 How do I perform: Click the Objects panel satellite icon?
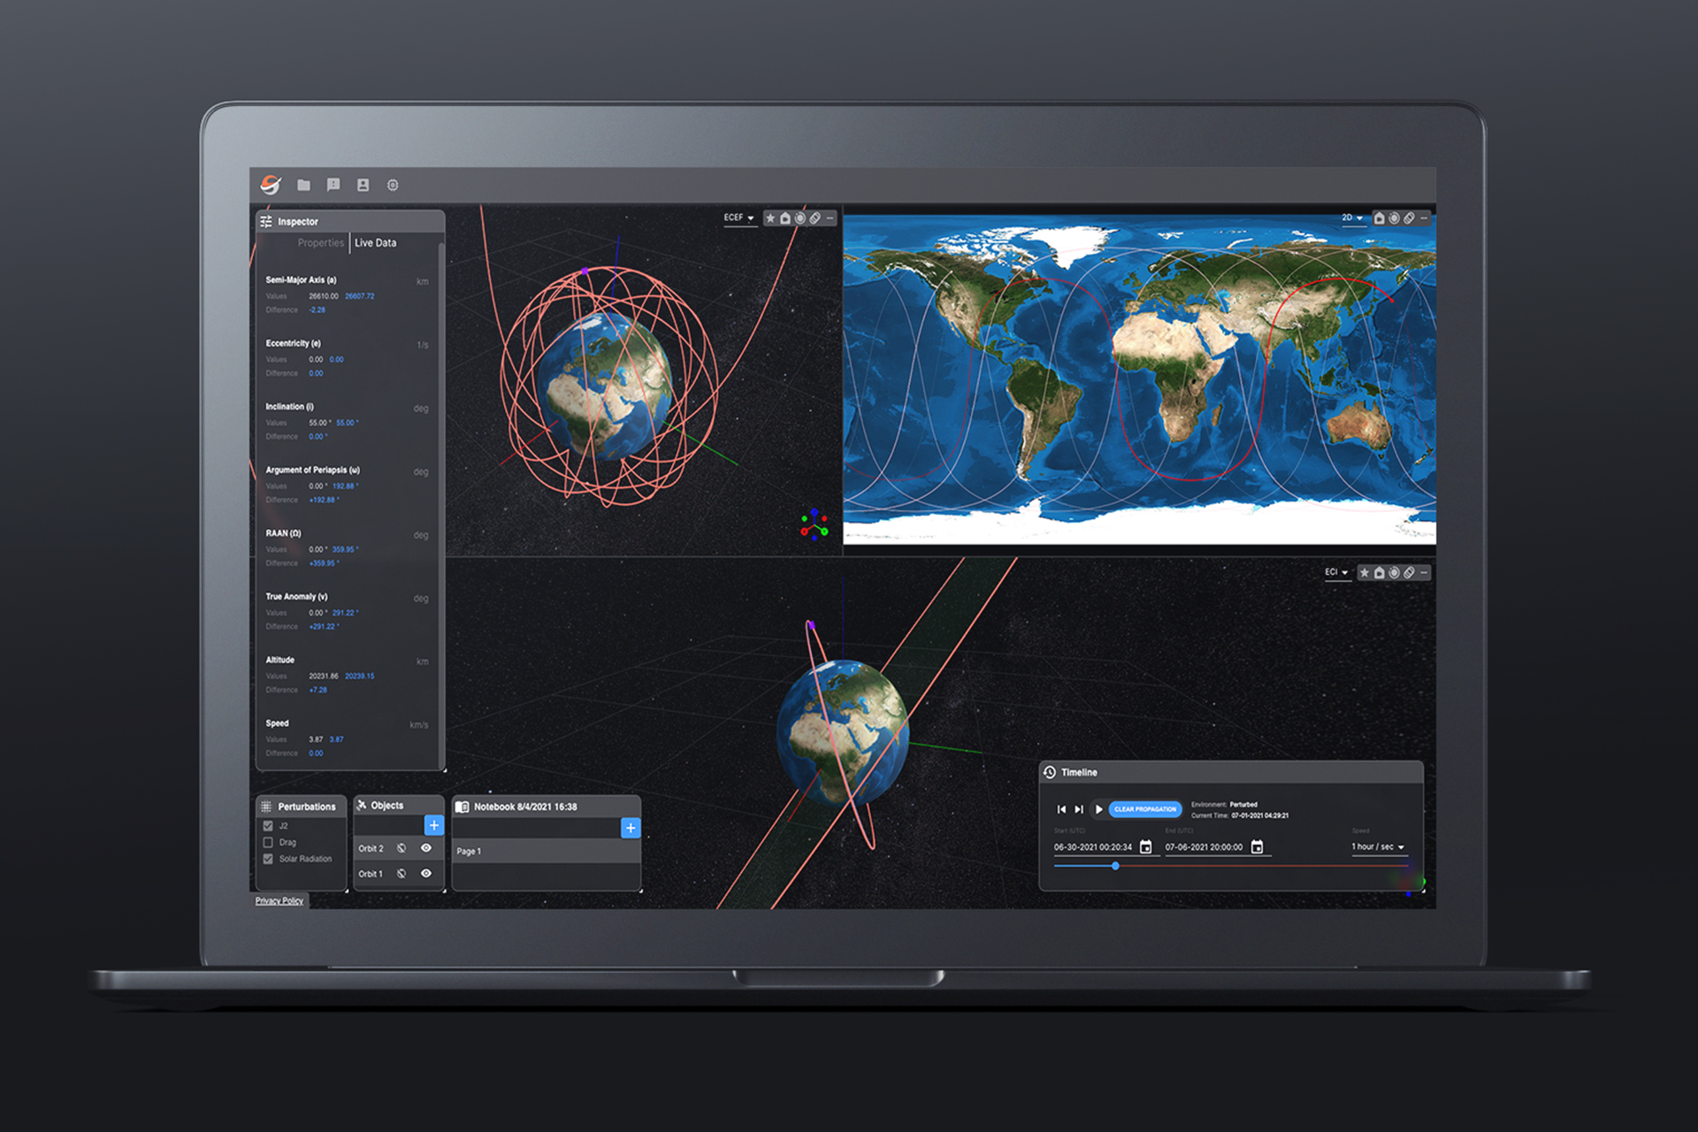coord(362,805)
